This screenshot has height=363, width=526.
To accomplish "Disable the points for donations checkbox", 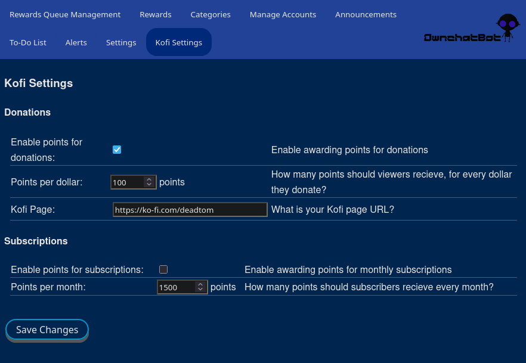I will [x=117, y=150].
